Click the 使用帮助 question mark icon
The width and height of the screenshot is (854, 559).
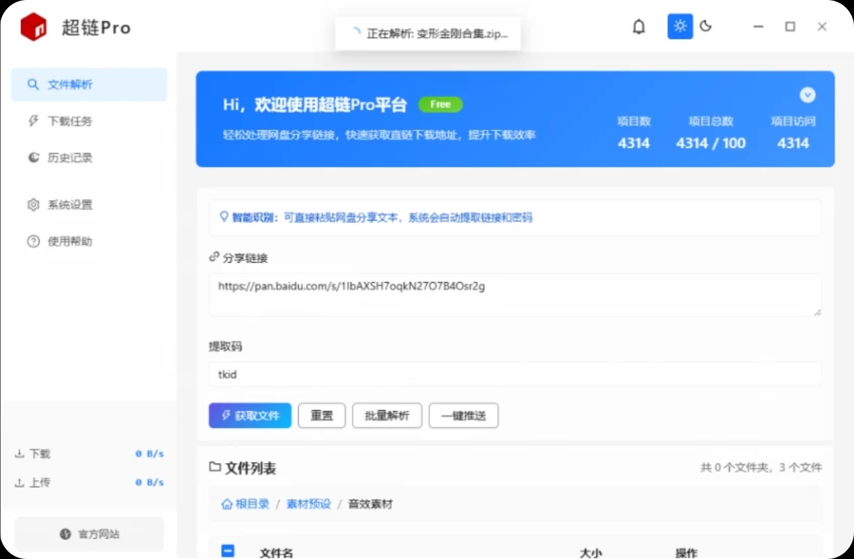click(x=33, y=241)
